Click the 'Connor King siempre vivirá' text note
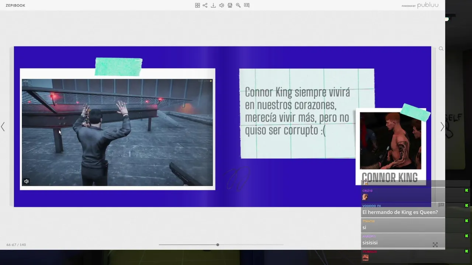472x265 pixels. click(x=297, y=111)
